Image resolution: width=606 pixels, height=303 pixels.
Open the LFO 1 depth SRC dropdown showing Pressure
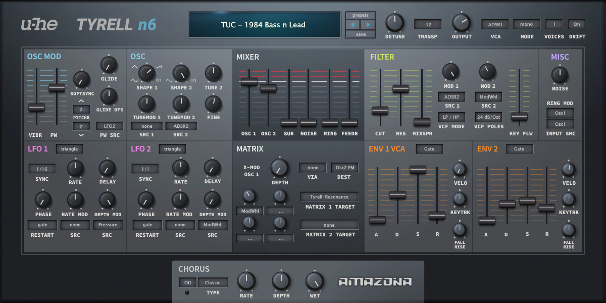coord(108,225)
